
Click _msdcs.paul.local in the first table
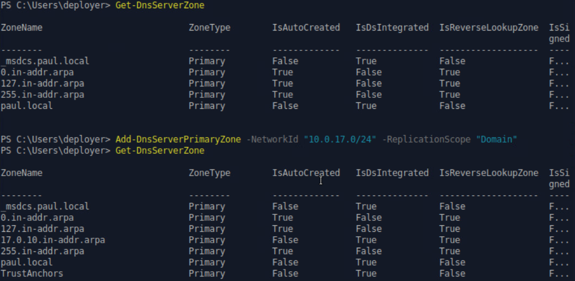(45, 61)
